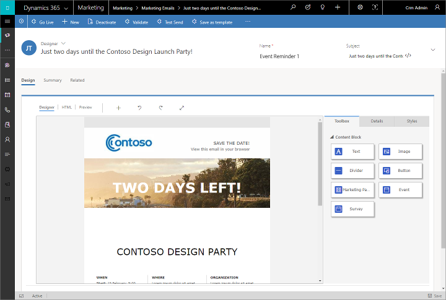Viewport: 446px width, 300px height.
Task: Open the Designer form selector dropdown
Action: 63,43
